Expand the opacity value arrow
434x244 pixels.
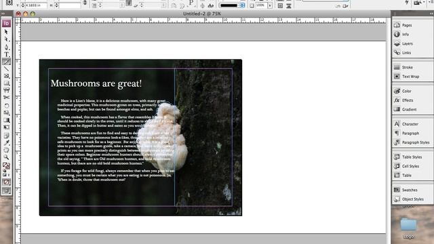pos(270,5)
